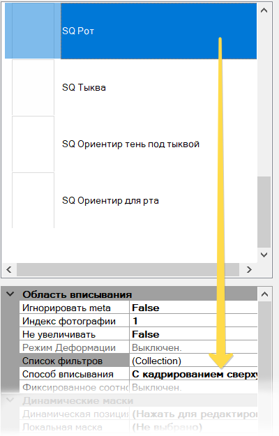Image resolution: width=279 pixels, height=436 pixels.
Task: Click the horizontal scroll right arrow
Action: pos(249,269)
